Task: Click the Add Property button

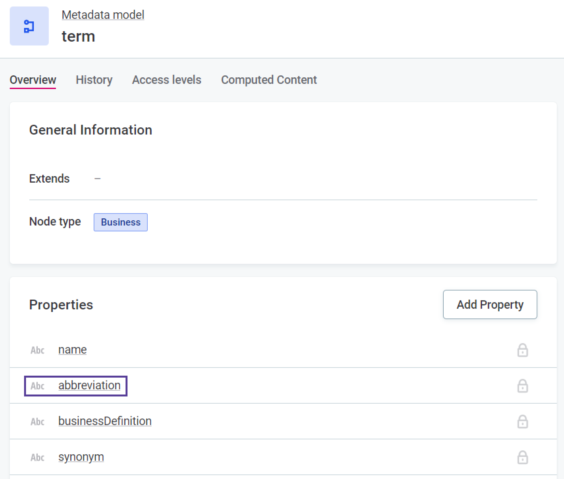Action: [490, 304]
